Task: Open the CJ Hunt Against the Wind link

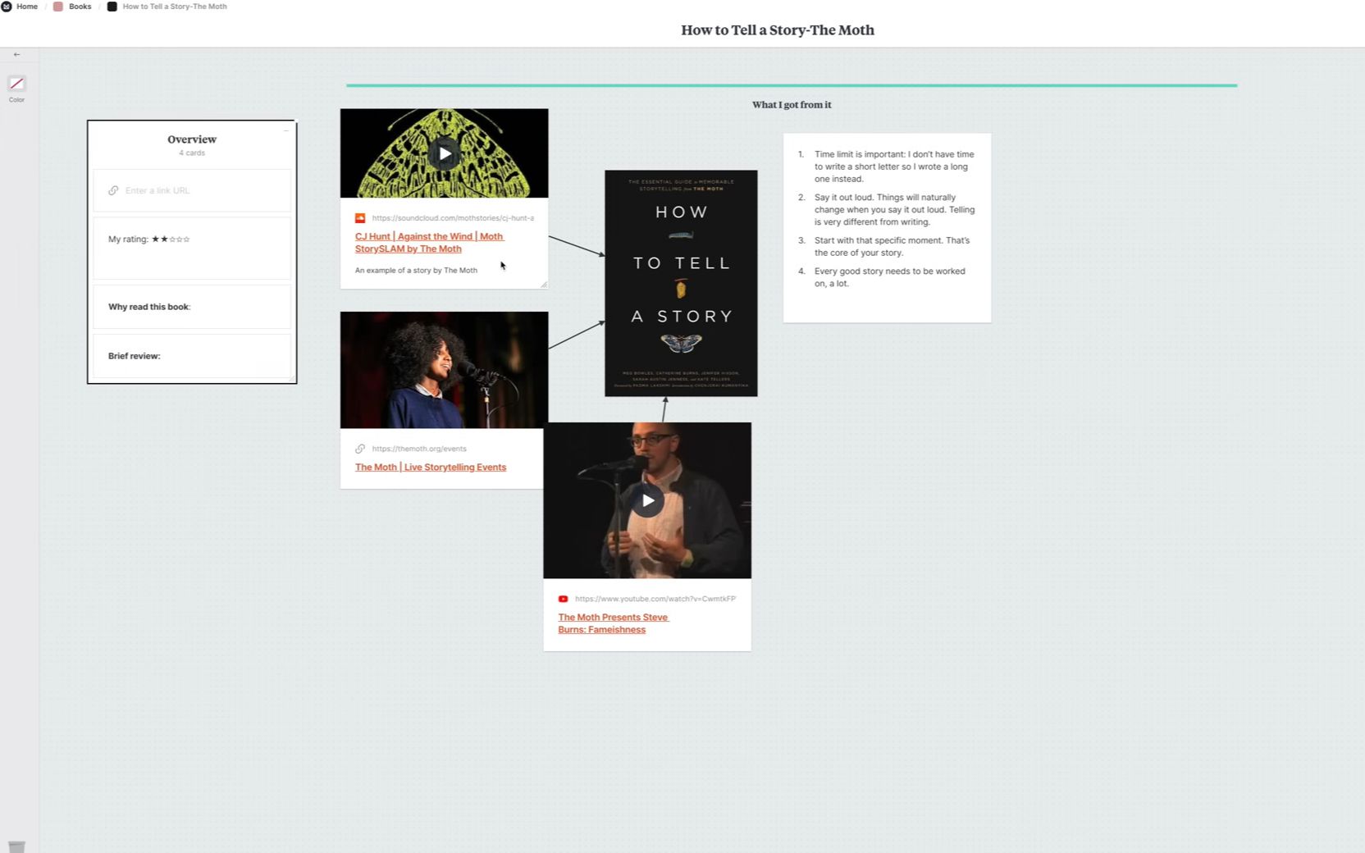Action: click(429, 243)
